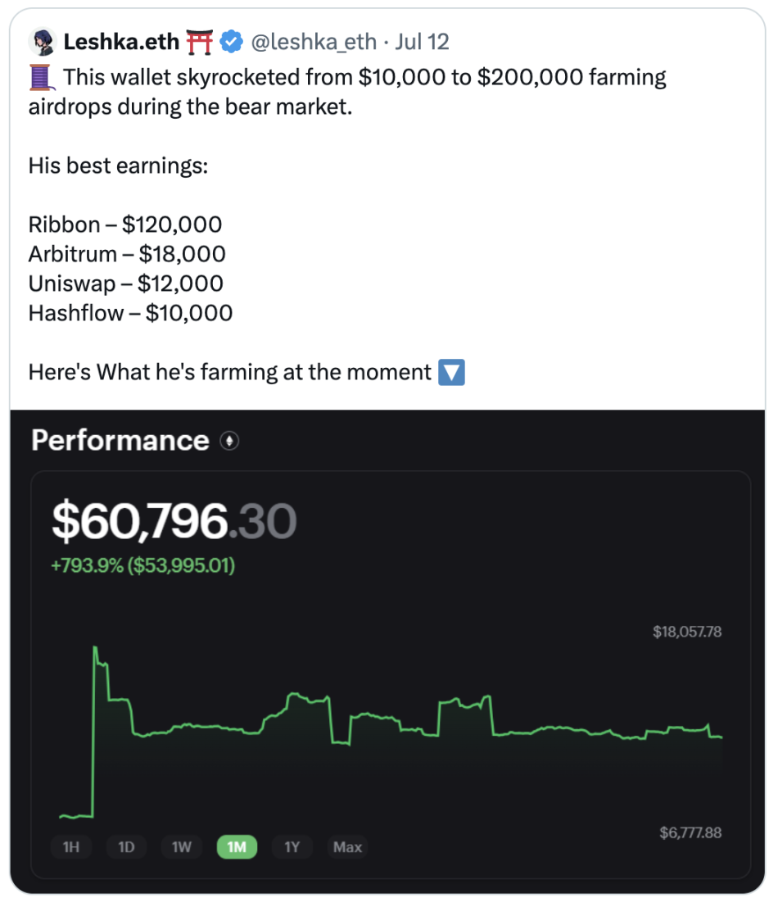Click the blue verified badge
This screenshot has height=898, width=778.
[x=232, y=41]
